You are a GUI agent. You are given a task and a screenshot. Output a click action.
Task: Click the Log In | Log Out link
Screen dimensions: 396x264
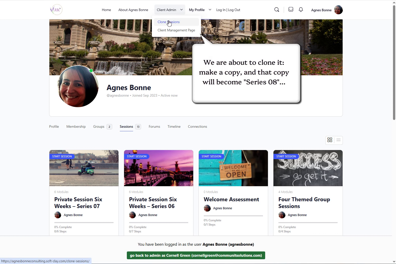pyautogui.click(x=228, y=10)
